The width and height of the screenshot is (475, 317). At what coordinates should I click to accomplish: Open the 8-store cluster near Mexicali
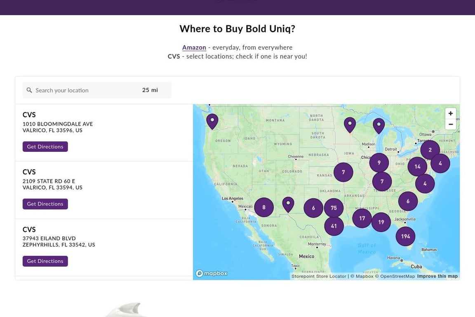pos(264,207)
